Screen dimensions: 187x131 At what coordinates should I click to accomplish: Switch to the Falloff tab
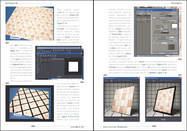[169, 43]
